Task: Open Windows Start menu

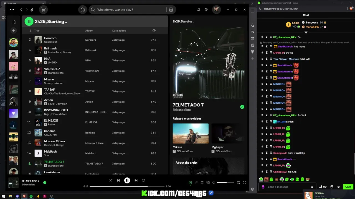Action: [3, 196]
